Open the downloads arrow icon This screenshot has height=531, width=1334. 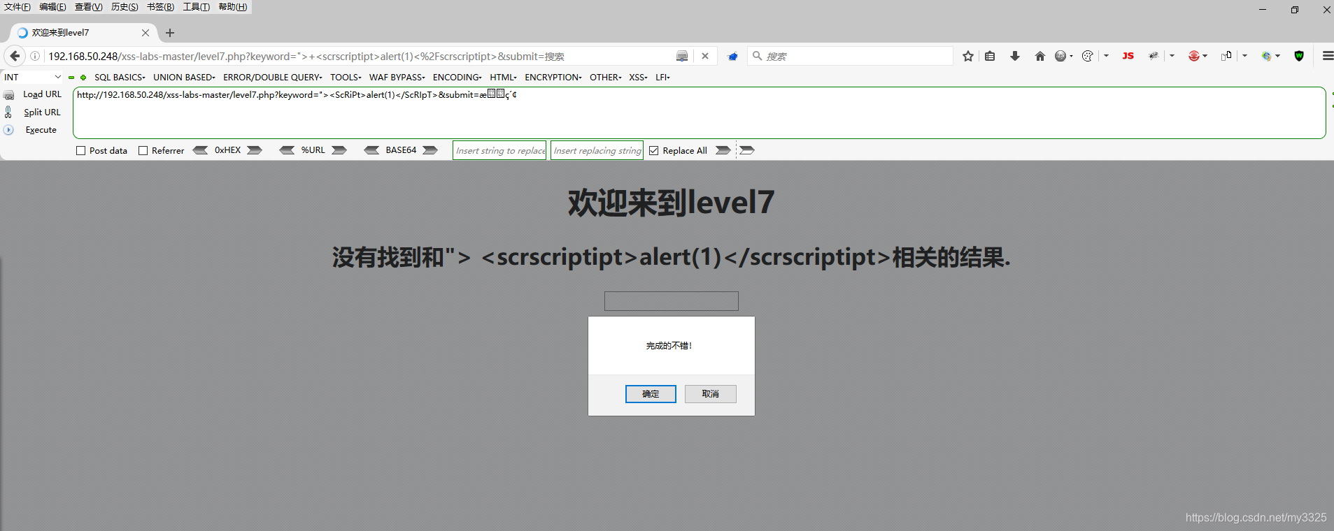pyautogui.click(x=1015, y=56)
